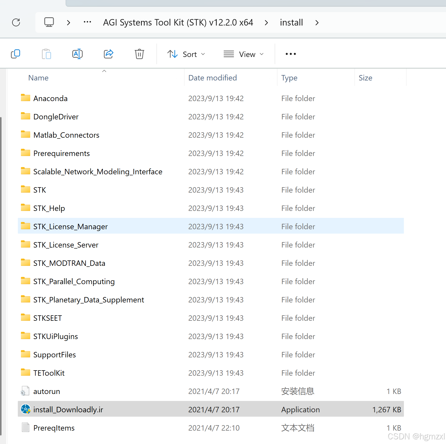
Task: Expand the chevron after the monitor icon
Action: tap(68, 23)
